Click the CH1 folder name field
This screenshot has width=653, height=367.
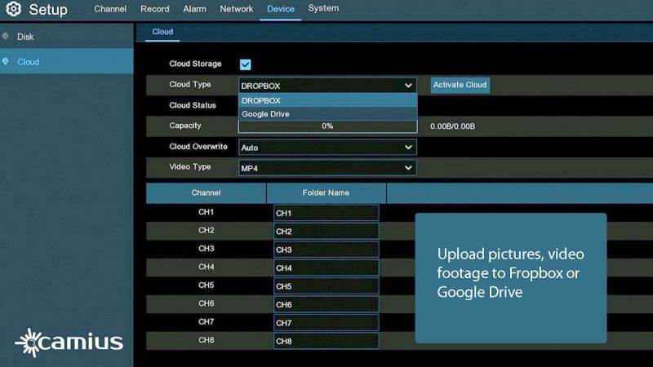pyautogui.click(x=326, y=213)
